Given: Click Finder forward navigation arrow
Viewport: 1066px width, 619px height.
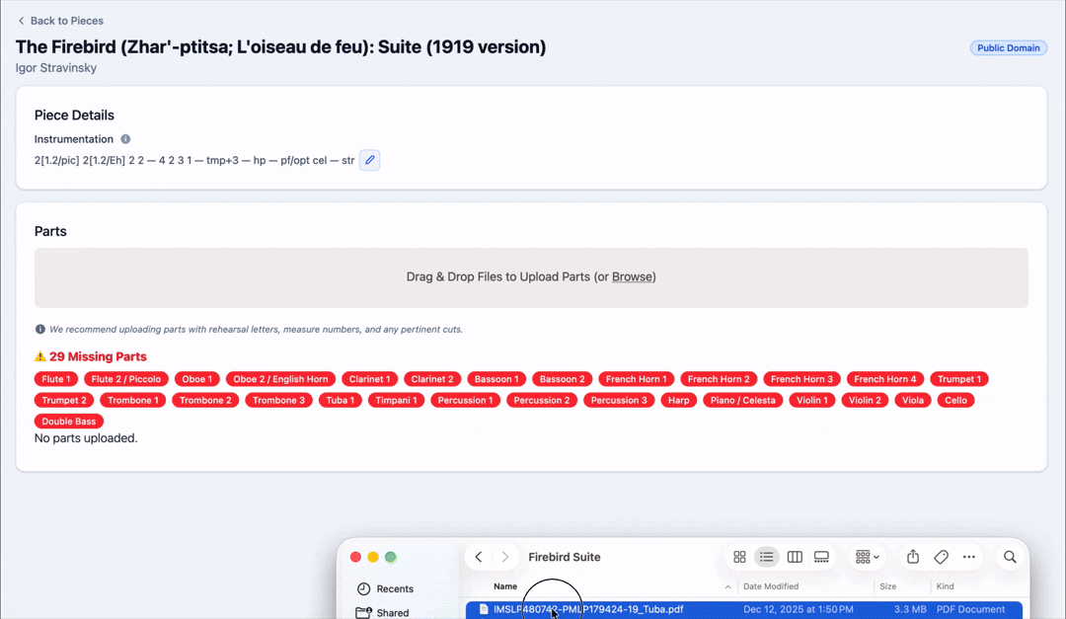Looking at the screenshot, I should 505,557.
